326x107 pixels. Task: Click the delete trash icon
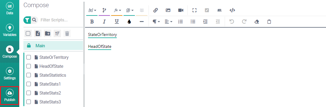pyautogui.click(x=67, y=33)
